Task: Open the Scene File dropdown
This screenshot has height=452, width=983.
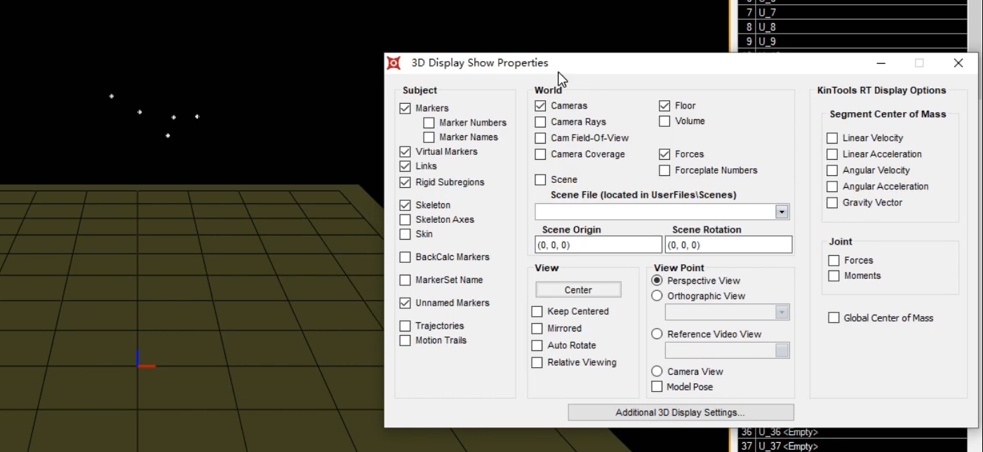Action: pos(781,212)
